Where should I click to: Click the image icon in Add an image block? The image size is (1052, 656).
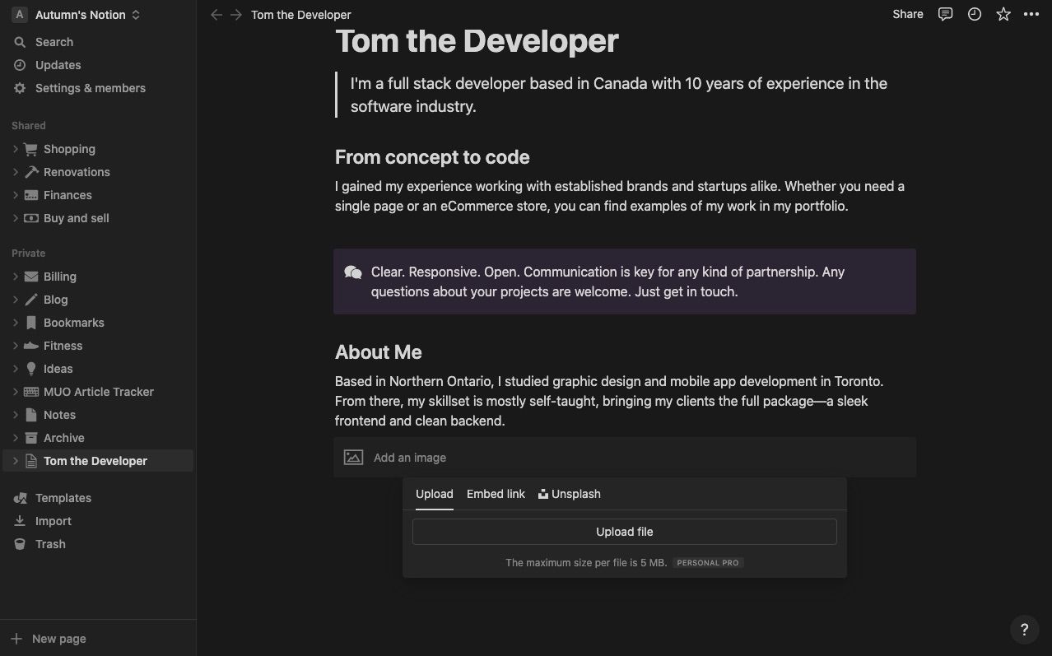click(353, 458)
